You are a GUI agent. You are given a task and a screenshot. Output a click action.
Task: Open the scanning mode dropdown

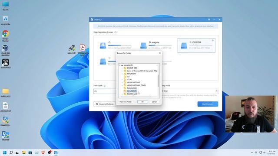(216, 91)
